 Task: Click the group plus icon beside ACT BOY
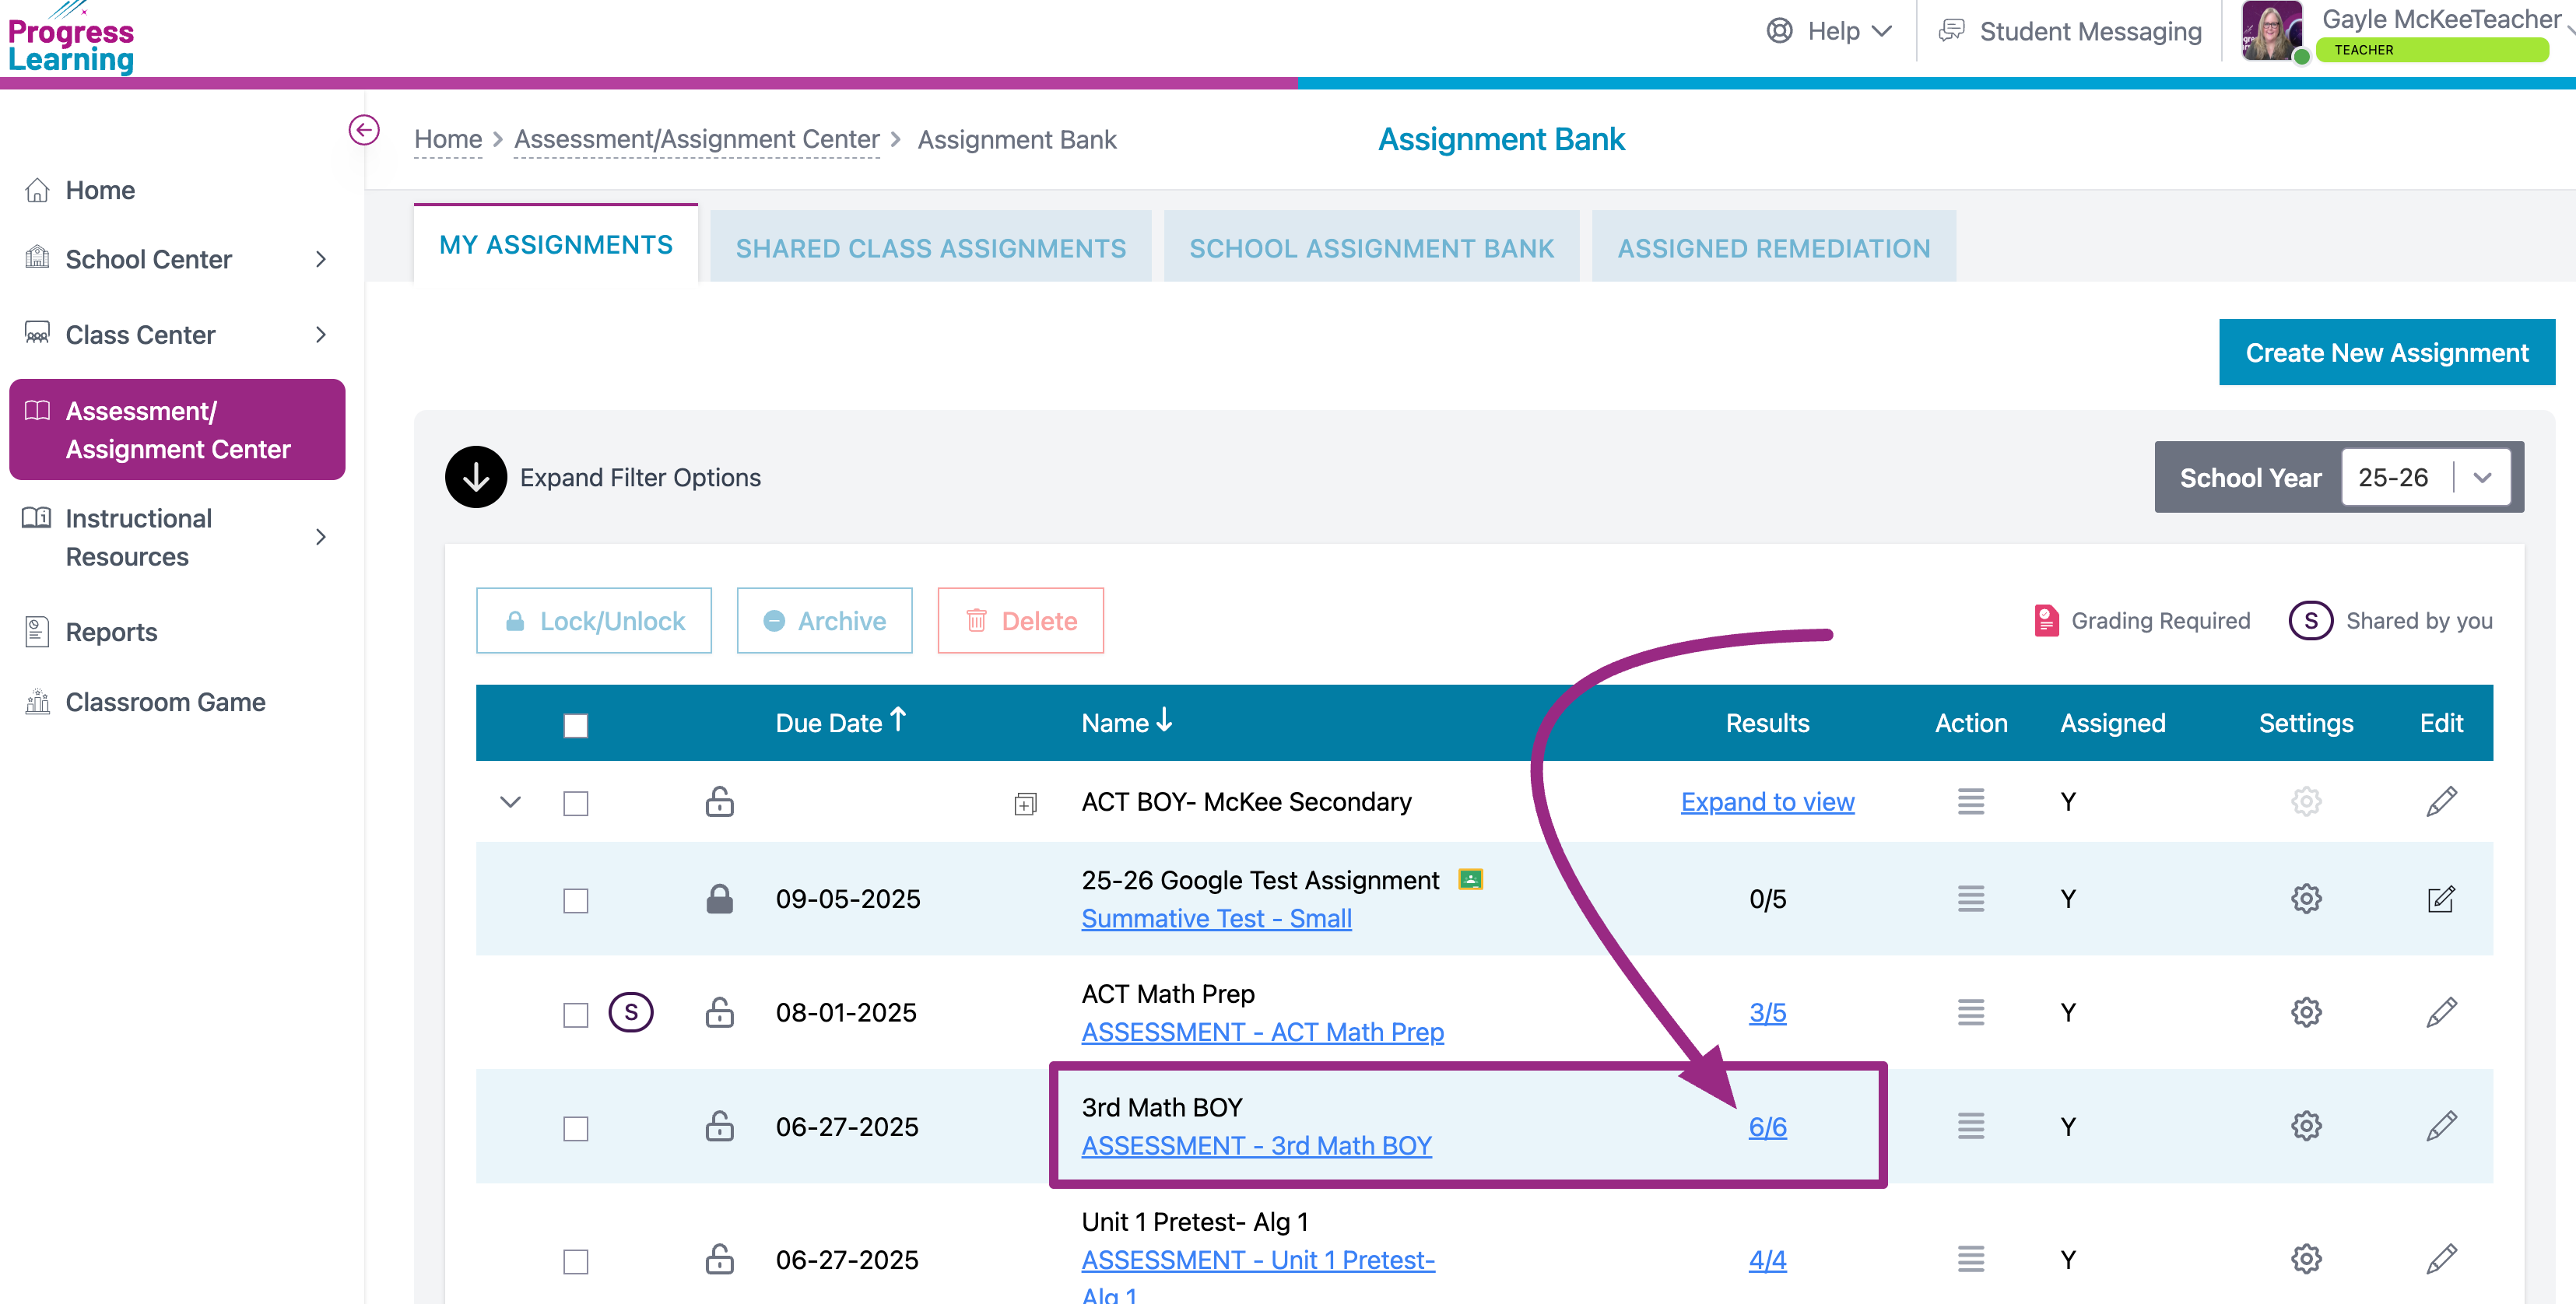[x=1025, y=803]
